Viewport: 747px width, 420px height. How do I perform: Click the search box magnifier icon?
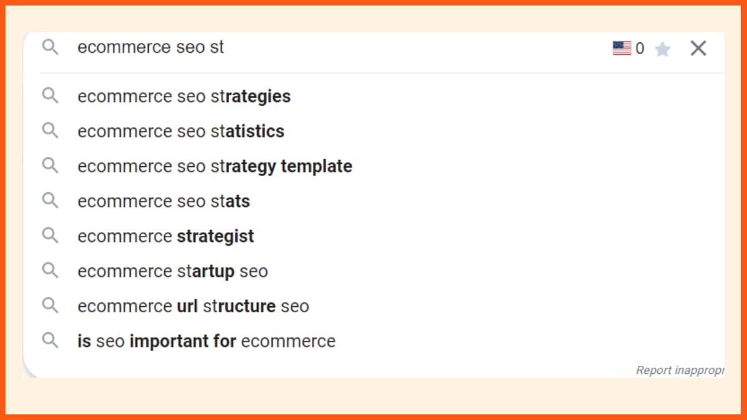50,47
